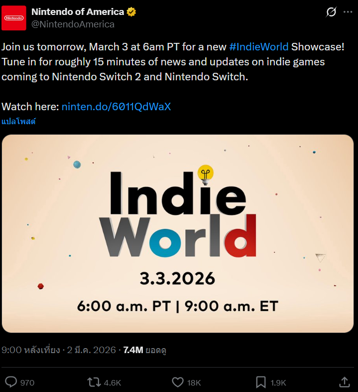The image size is (358, 392).
Task: Click the Grok explain-post icon
Action: click(331, 12)
